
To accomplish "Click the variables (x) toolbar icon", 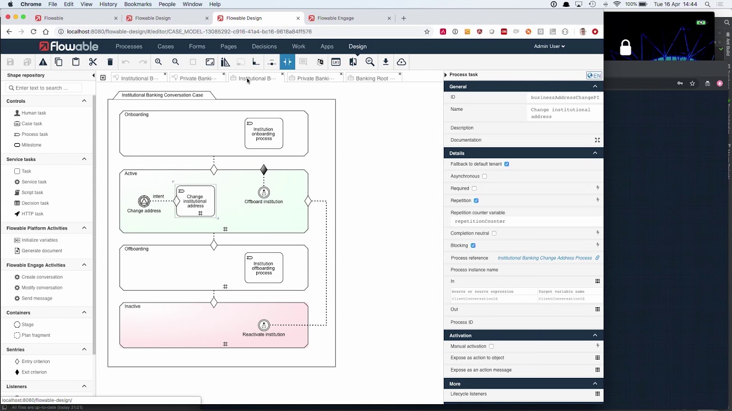I will [x=336, y=62].
